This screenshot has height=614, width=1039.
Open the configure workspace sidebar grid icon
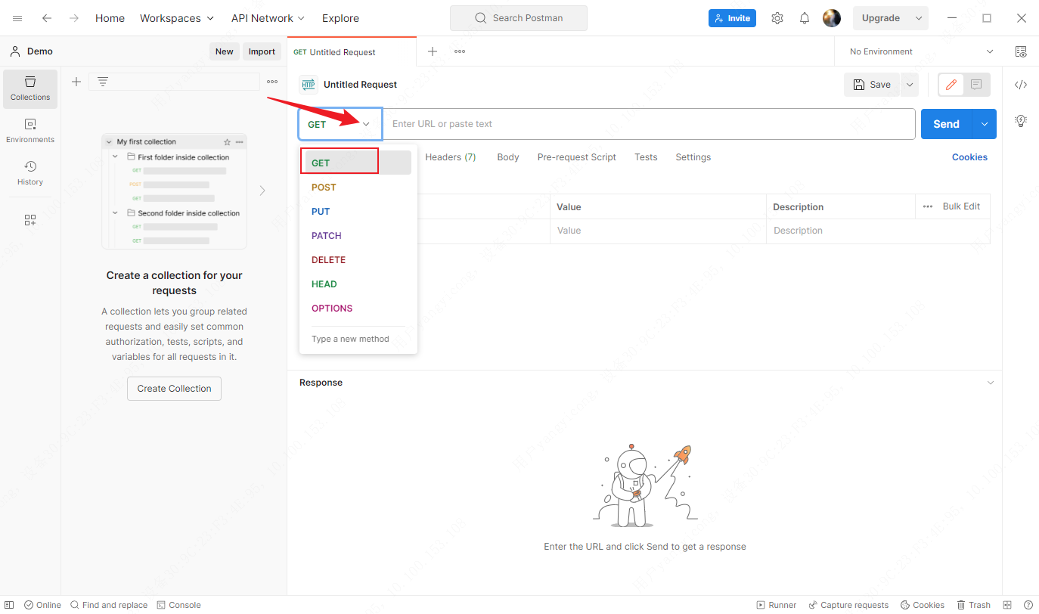click(x=30, y=220)
